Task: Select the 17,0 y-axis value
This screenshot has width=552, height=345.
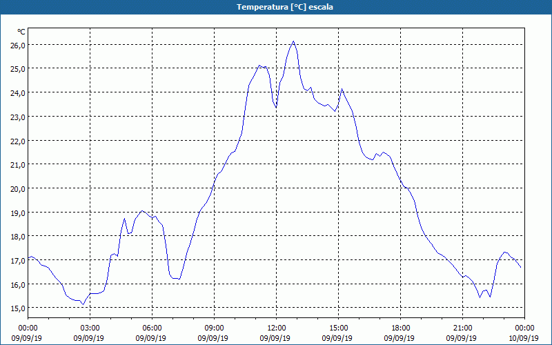Action: (18, 261)
